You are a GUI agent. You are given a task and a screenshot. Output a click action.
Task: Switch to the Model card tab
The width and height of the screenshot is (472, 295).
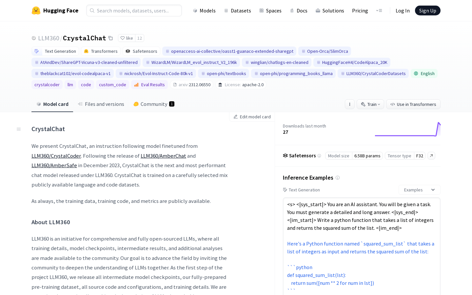(52, 104)
